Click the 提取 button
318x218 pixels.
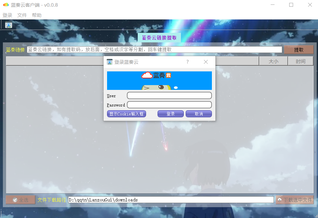click(x=299, y=50)
